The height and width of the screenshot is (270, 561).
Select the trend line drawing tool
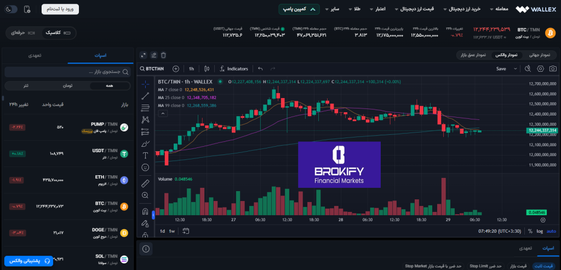coord(145,96)
